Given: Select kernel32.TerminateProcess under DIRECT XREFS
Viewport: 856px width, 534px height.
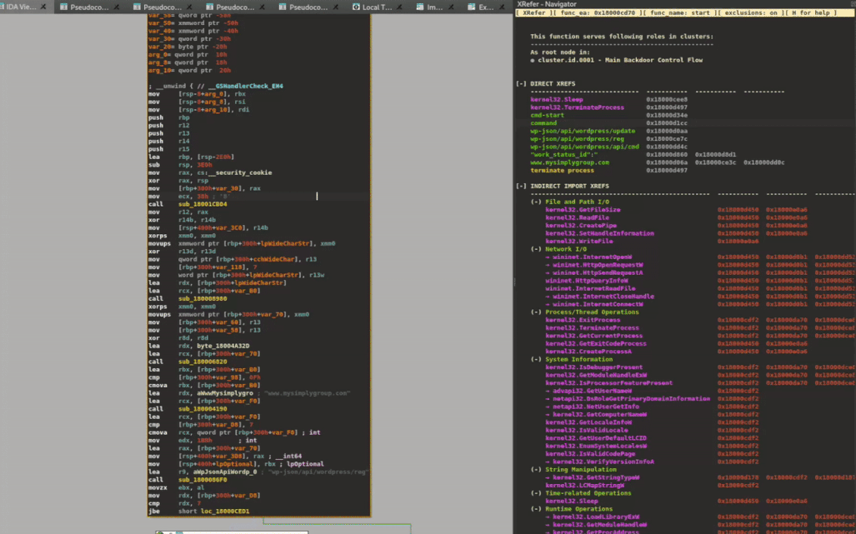Looking at the screenshot, I should click(x=577, y=107).
